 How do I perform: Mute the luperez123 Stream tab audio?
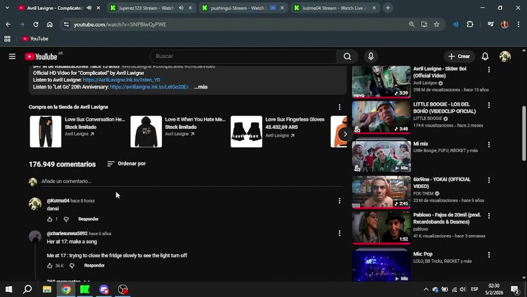(x=181, y=8)
